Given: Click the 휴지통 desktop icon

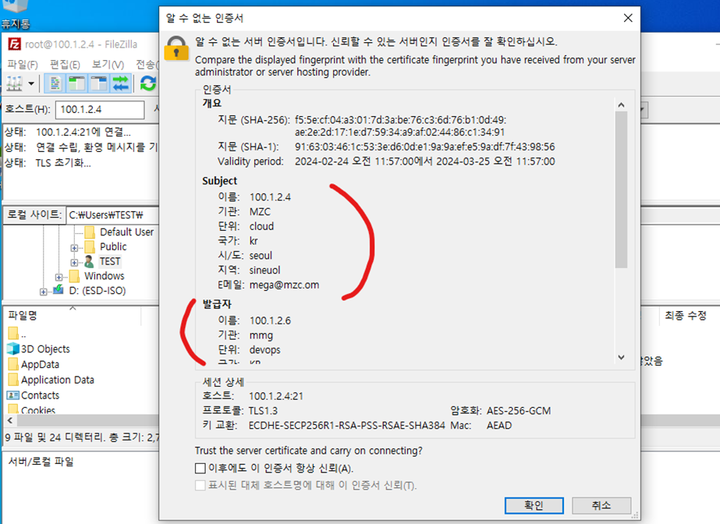Looking at the screenshot, I should pyautogui.click(x=16, y=15).
